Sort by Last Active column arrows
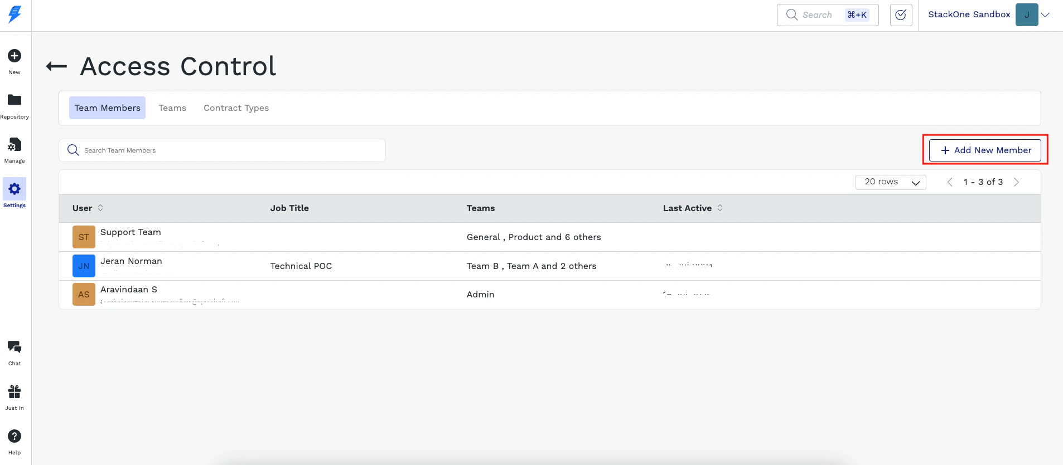 coord(720,208)
